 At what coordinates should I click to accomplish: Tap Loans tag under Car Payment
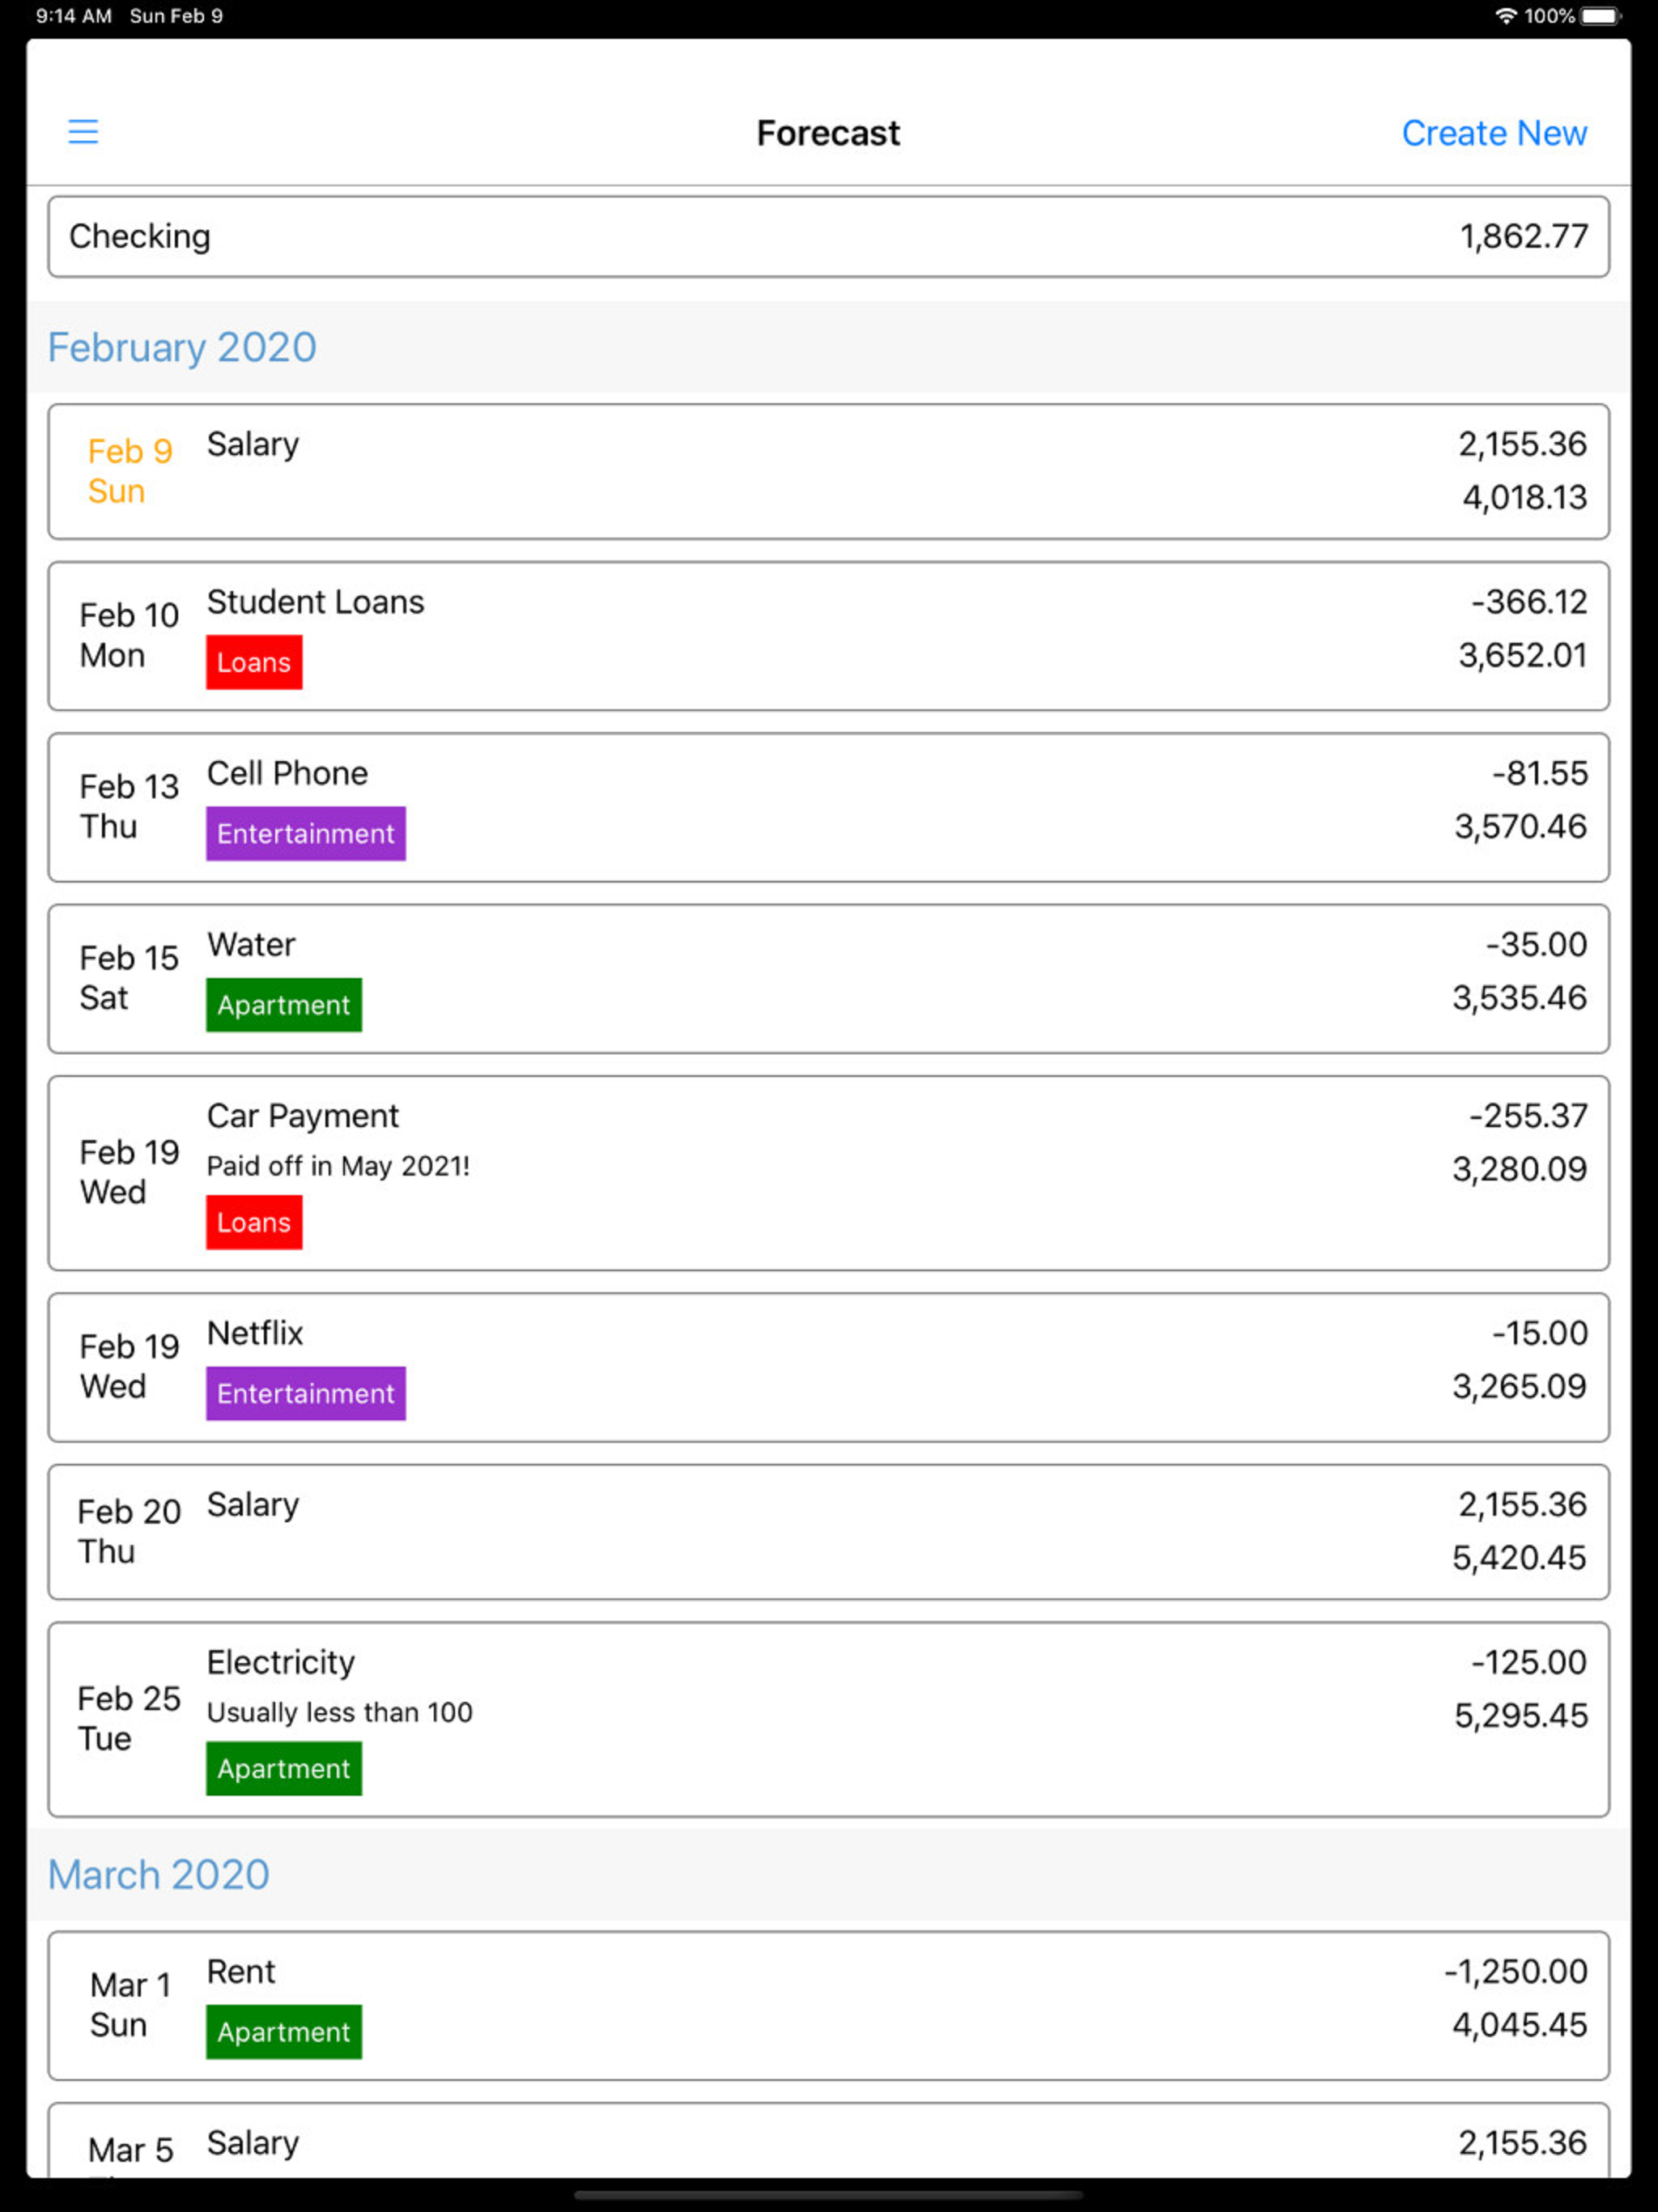pos(254,1222)
